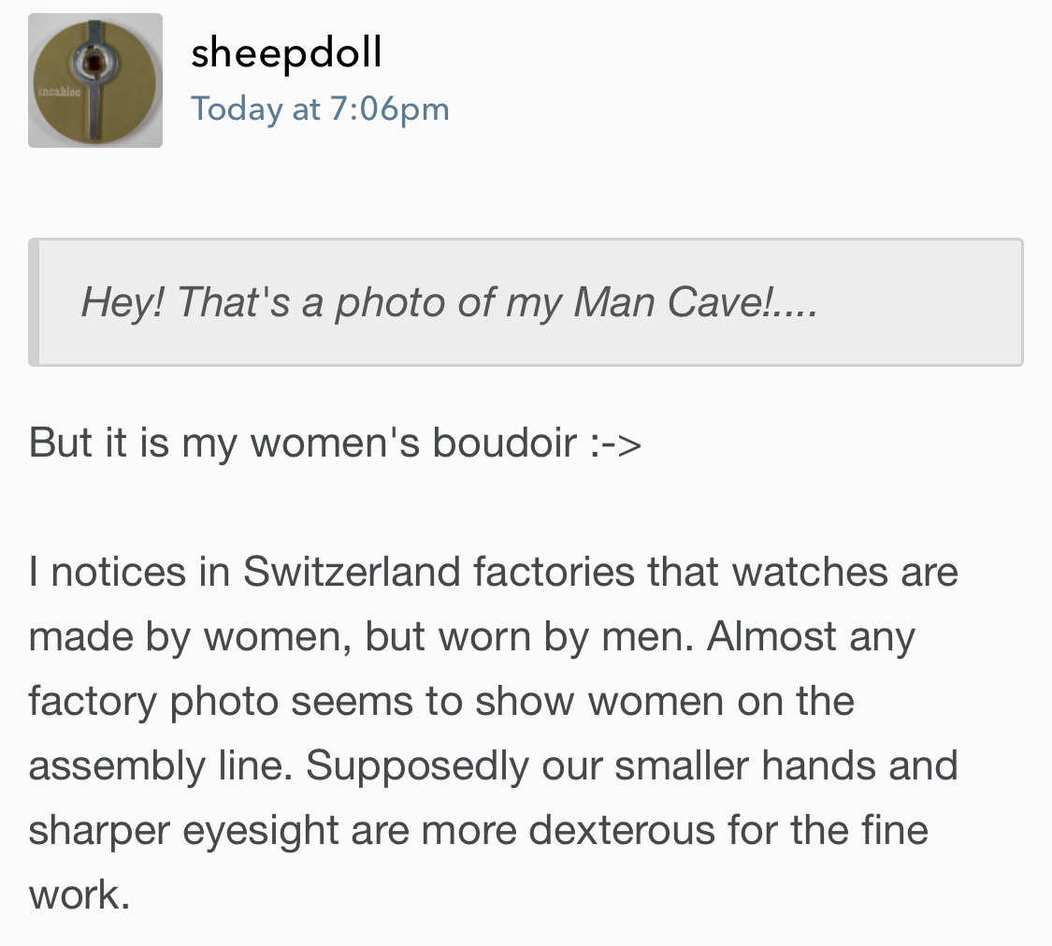Click the jewel at the avatar's center

[x=94, y=63]
